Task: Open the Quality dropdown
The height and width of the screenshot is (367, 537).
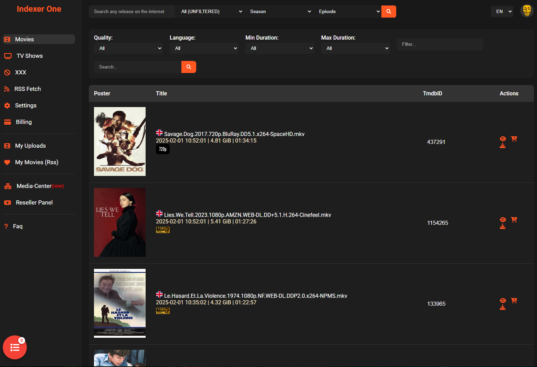Action: pyautogui.click(x=128, y=48)
